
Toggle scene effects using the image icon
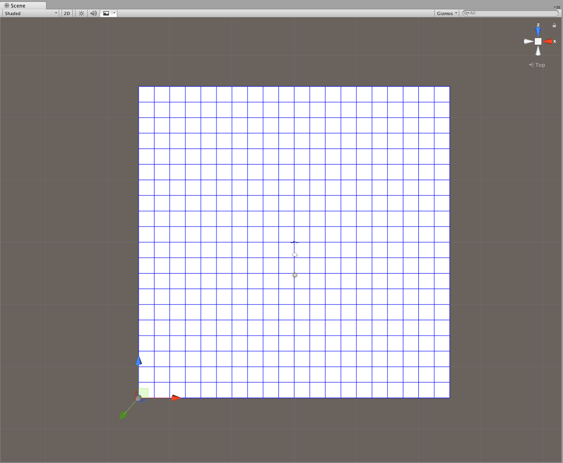(x=106, y=13)
